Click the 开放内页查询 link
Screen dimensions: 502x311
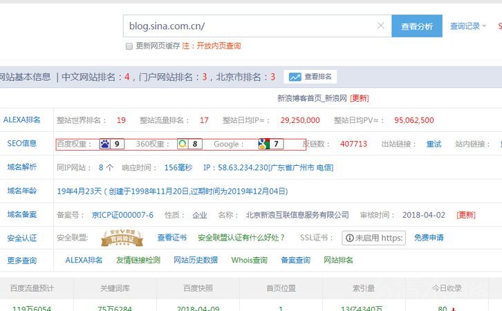(x=219, y=46)
